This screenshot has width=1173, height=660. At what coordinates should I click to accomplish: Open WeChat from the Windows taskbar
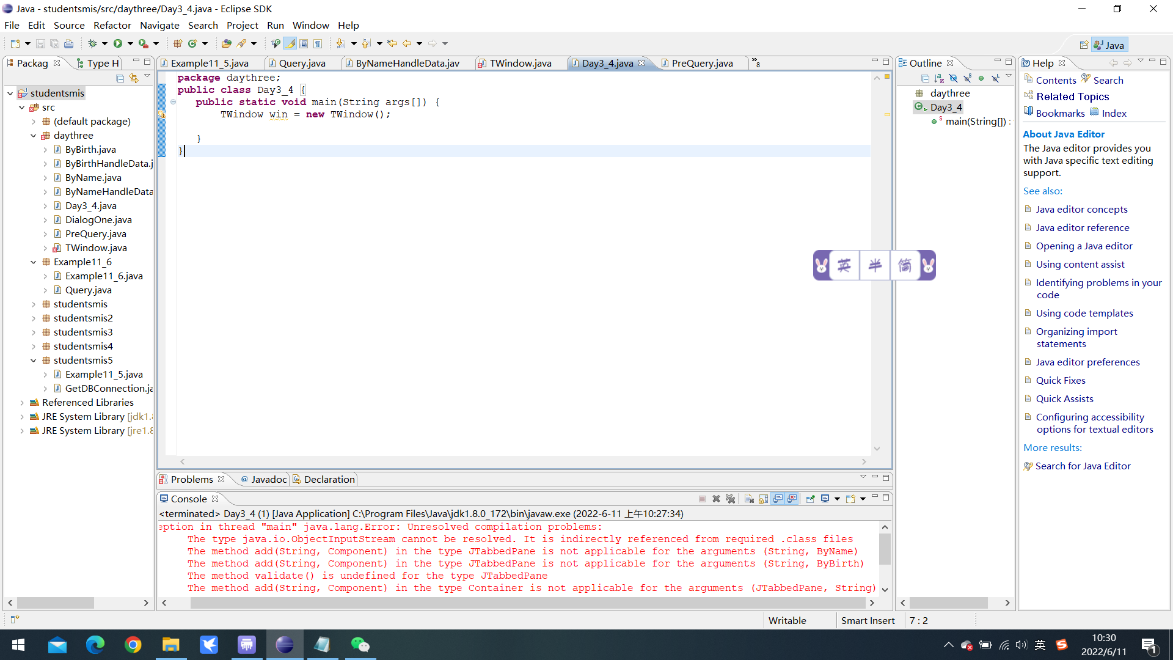click(x=360, y=645)
